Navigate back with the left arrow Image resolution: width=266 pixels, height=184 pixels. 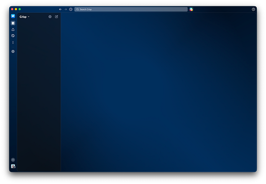(60, 9)
